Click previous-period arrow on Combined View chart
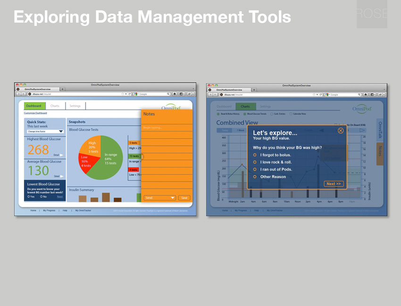 pyautogui.click(x=321, y=130)
